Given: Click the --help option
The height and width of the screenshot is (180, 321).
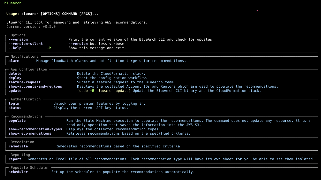Looking at the screenshot, I should click(x=14, y=48).
